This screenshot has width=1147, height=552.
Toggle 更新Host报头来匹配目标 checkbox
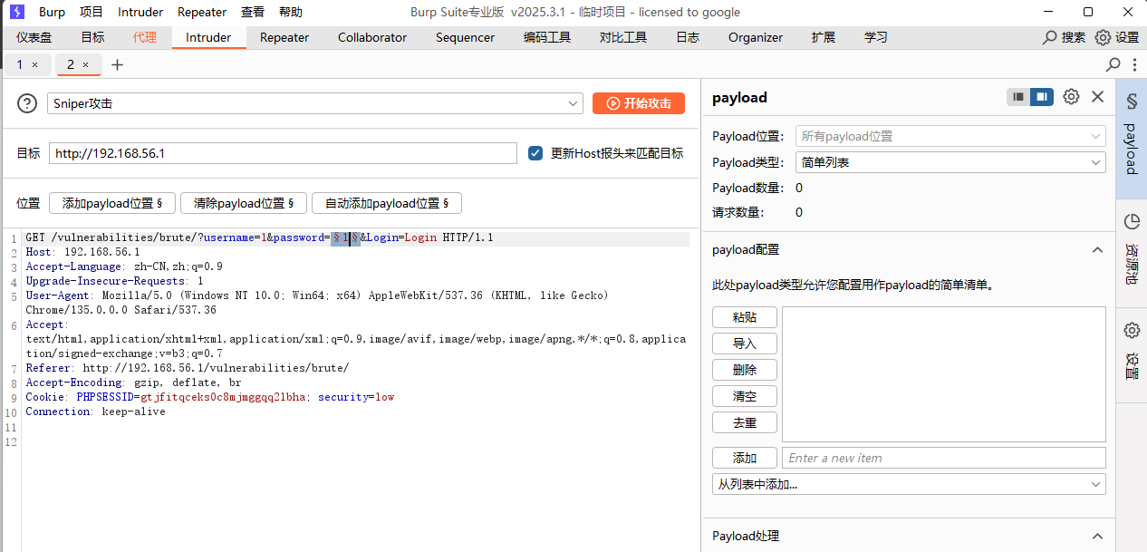click(535, 153)
